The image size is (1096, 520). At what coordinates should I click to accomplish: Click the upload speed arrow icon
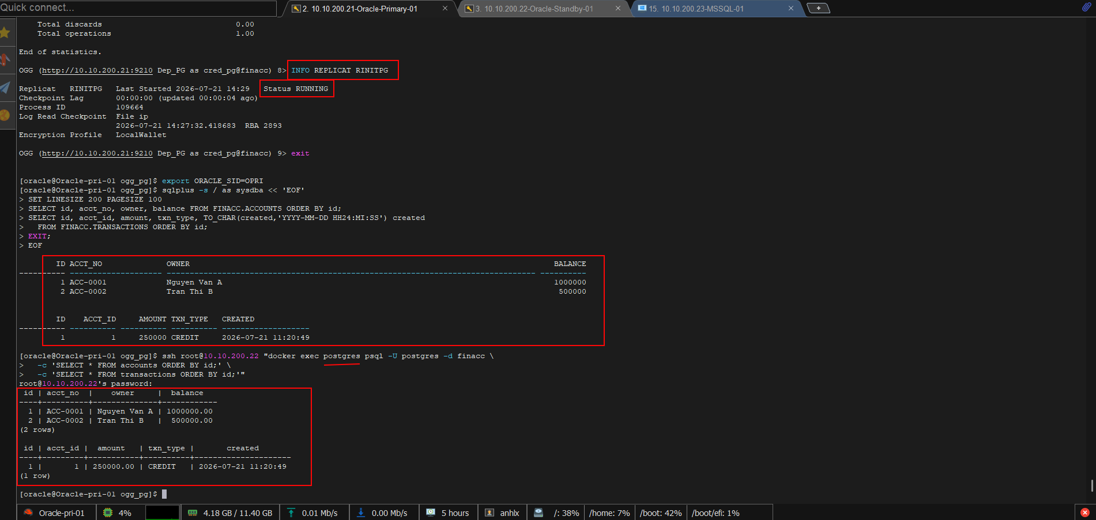pyautogui.click(x=291, y=513)
